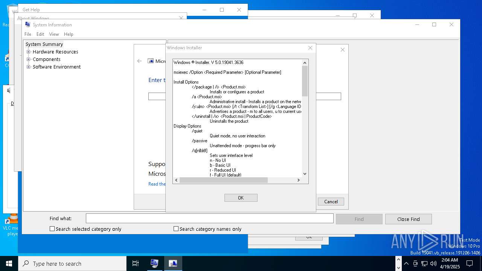Maximize the System Information window

click(434, 24)
